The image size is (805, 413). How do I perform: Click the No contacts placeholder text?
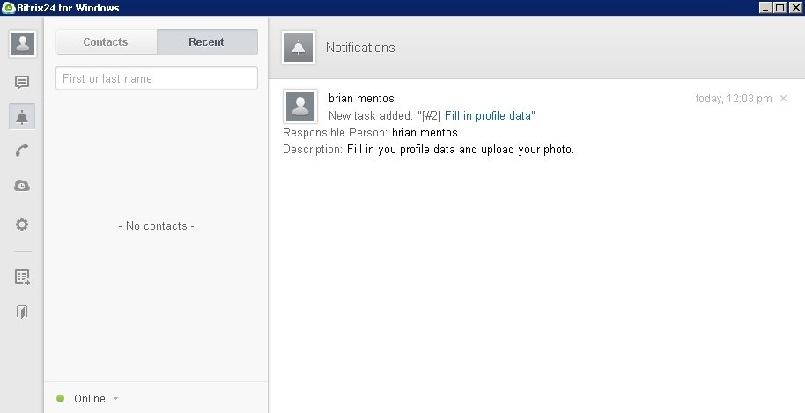(x=157, y=225)
